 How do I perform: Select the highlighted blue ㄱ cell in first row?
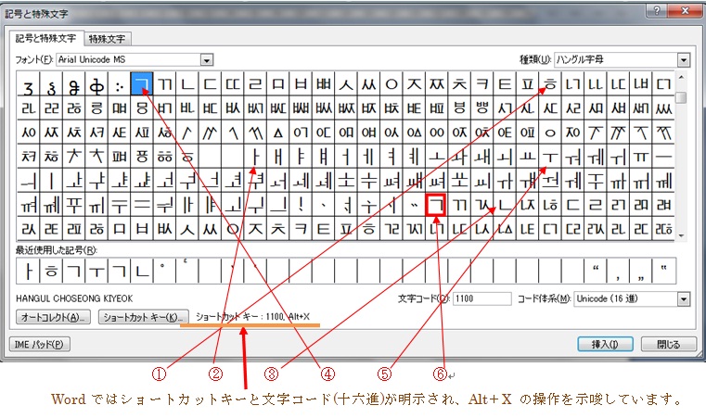(141, 83)
